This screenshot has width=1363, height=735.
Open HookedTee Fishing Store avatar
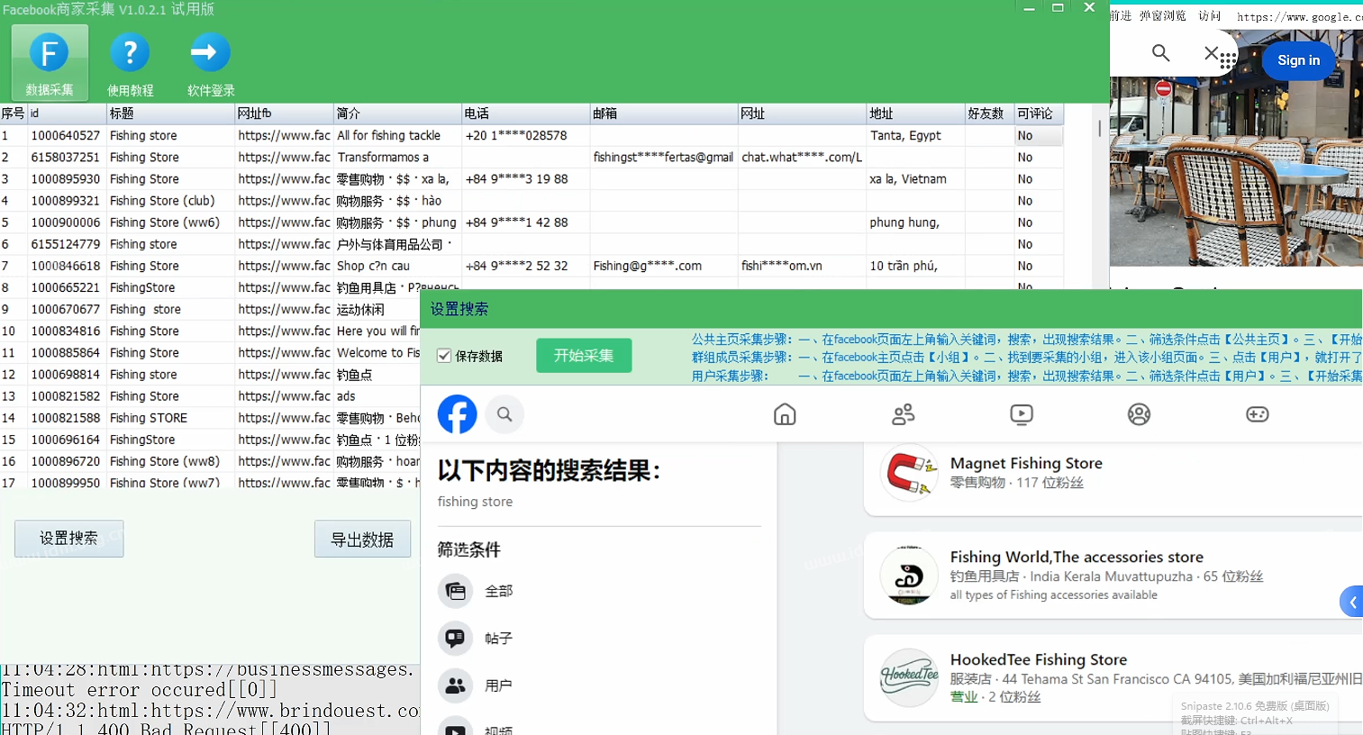pos(909,677)
